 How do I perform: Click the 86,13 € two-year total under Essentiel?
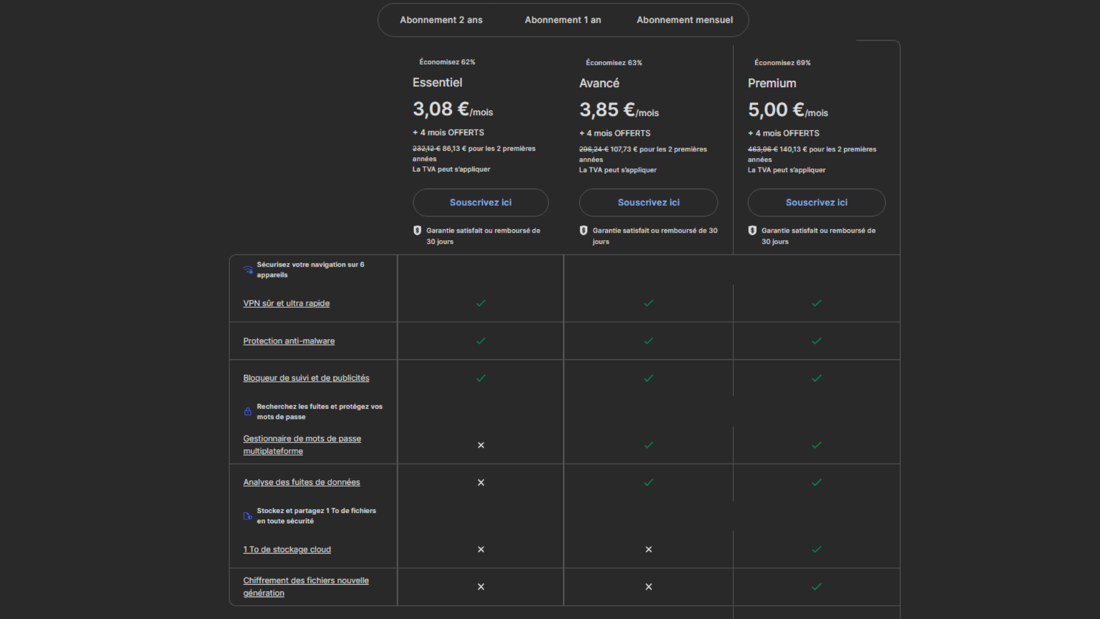click(x=454, y=148)
